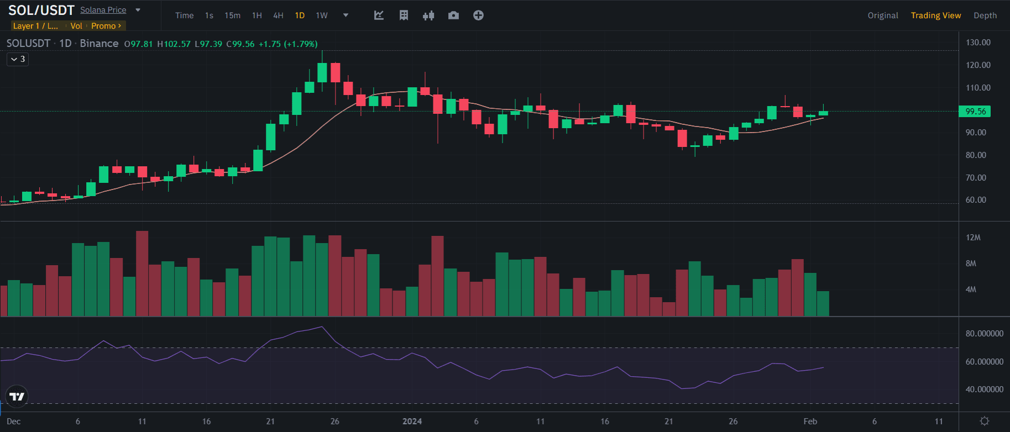Open chart settings gear icon
1010x432 pixels.
click(x=984, y=421)
